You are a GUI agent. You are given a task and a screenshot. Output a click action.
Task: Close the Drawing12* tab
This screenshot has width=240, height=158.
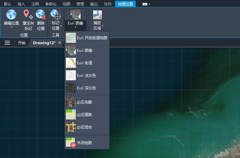[x=60, y=43]
